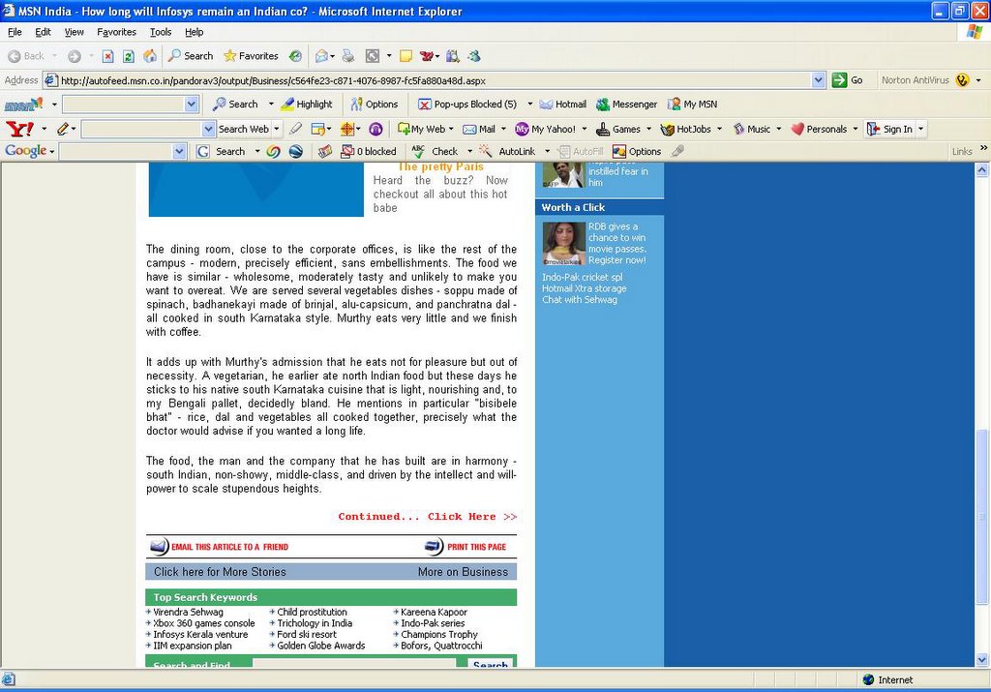Click the Edit icon before the Discuss note
Screen dimensions: 991x692
373,56
